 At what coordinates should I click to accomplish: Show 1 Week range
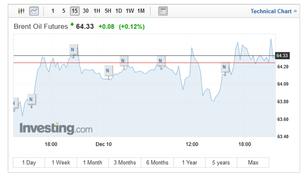point(61,162)
